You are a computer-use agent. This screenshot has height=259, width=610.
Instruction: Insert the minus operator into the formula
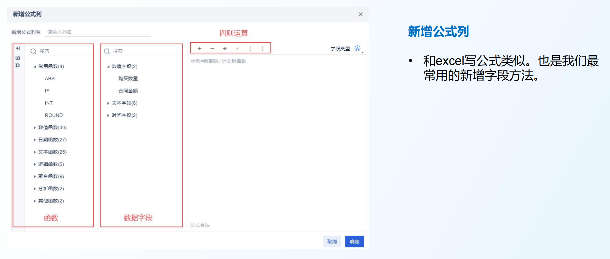(212, 48)
